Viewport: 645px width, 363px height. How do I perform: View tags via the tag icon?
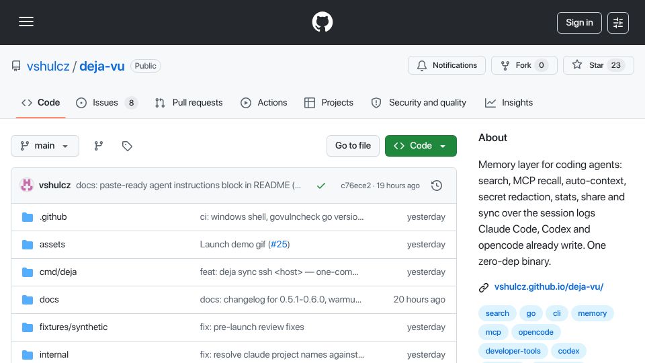coord(127,146)
